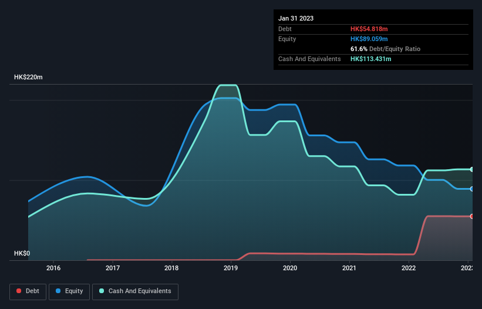
Task: Click the 2021 x-axis label
Action: click(x=349, y=268)
